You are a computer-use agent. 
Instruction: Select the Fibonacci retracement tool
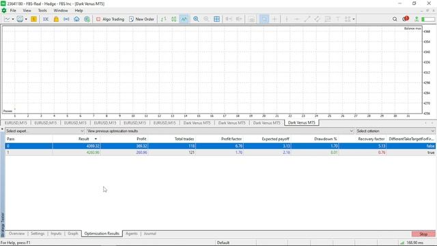coord(328,19)
